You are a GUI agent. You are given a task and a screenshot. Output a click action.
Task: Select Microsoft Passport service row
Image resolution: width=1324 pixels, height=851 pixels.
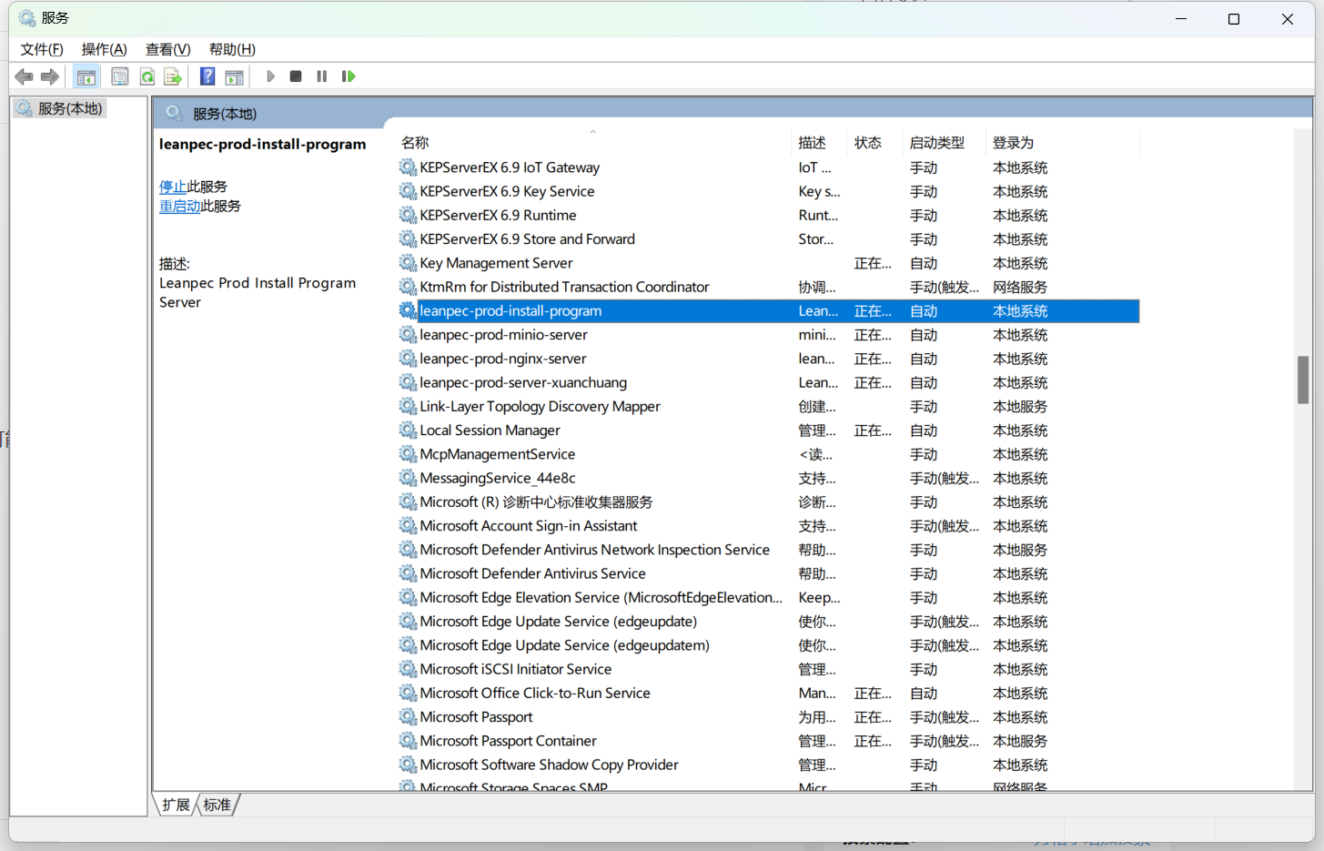768,716
